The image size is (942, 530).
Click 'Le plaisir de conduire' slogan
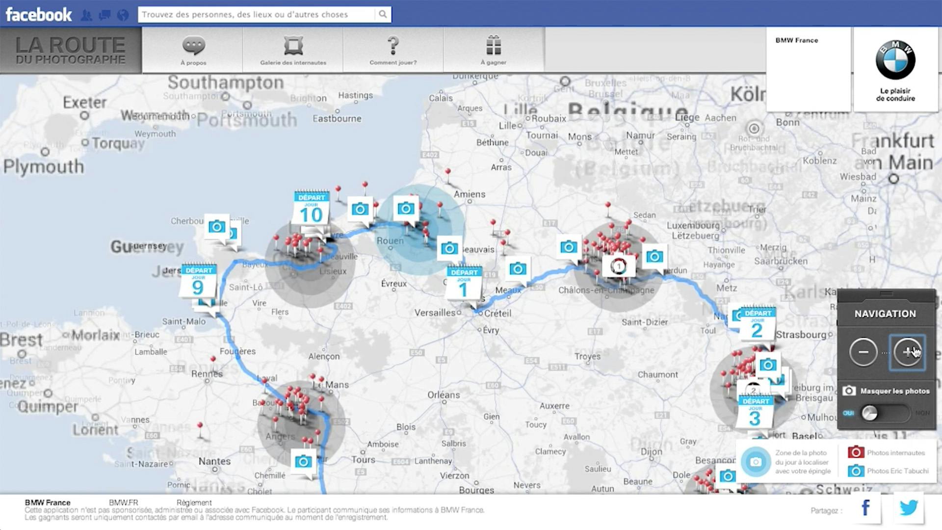[x=895, y=95]
